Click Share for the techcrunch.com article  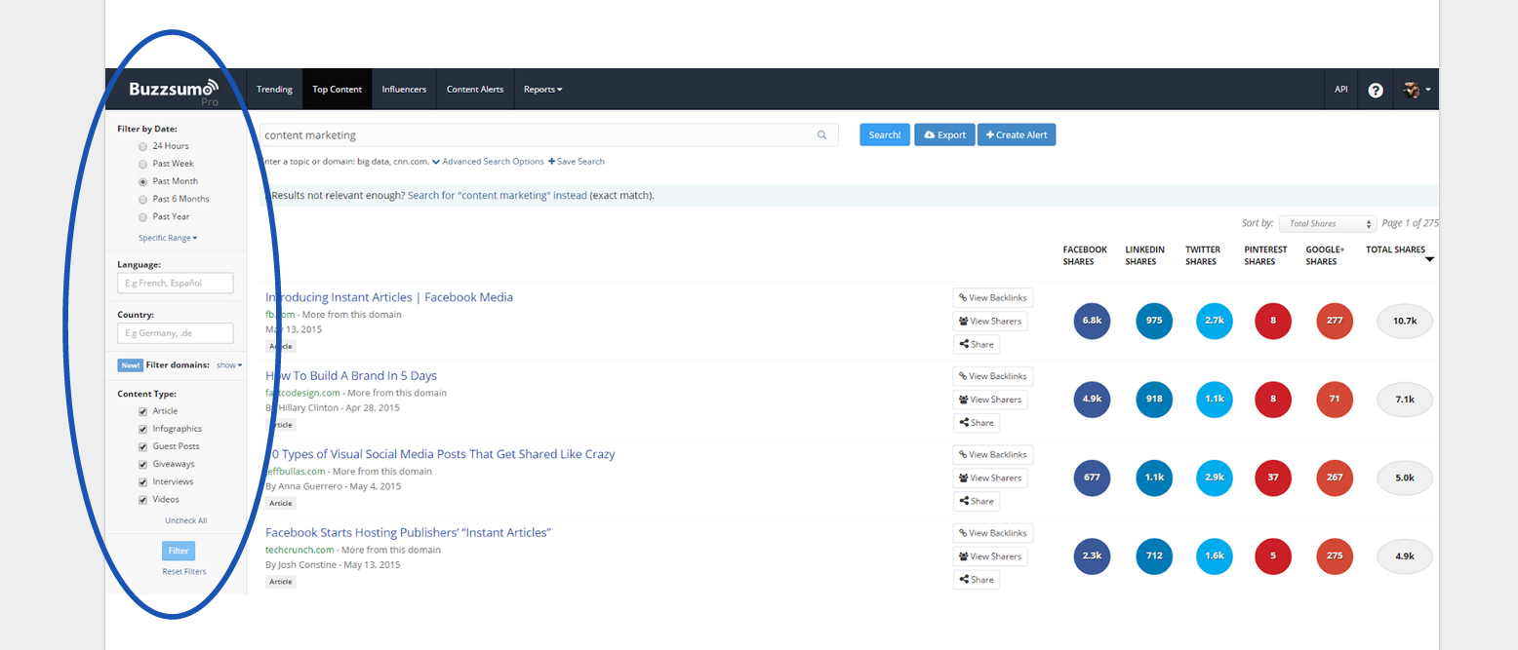pos(977,580)
